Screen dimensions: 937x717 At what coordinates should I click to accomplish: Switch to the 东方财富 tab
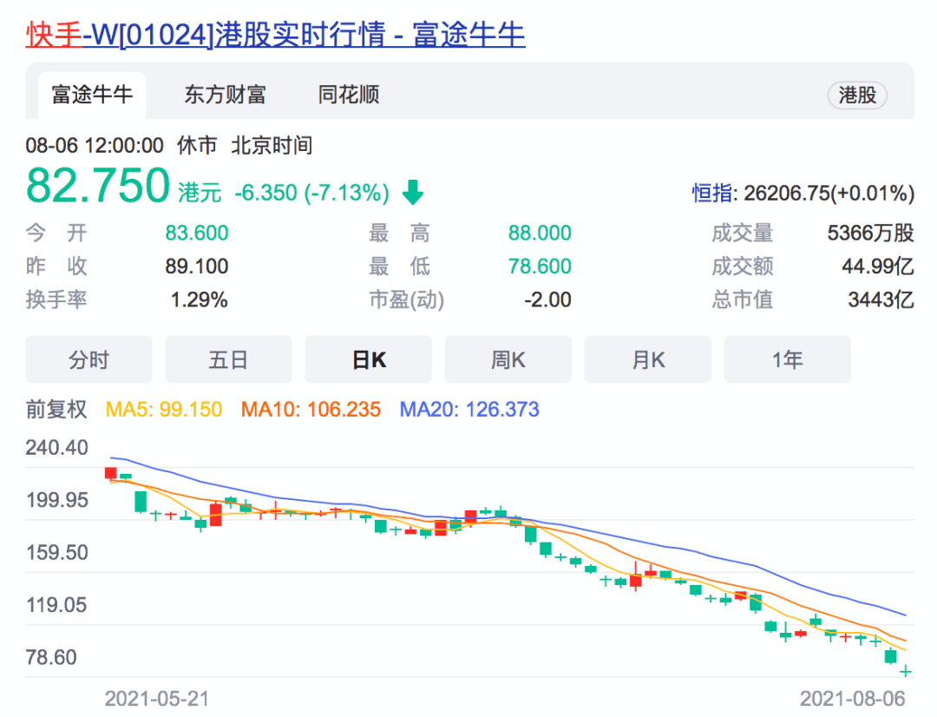[225, 95]
